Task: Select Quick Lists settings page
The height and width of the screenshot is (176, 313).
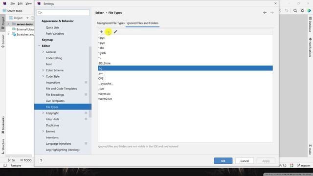Action: coord(52,27)
